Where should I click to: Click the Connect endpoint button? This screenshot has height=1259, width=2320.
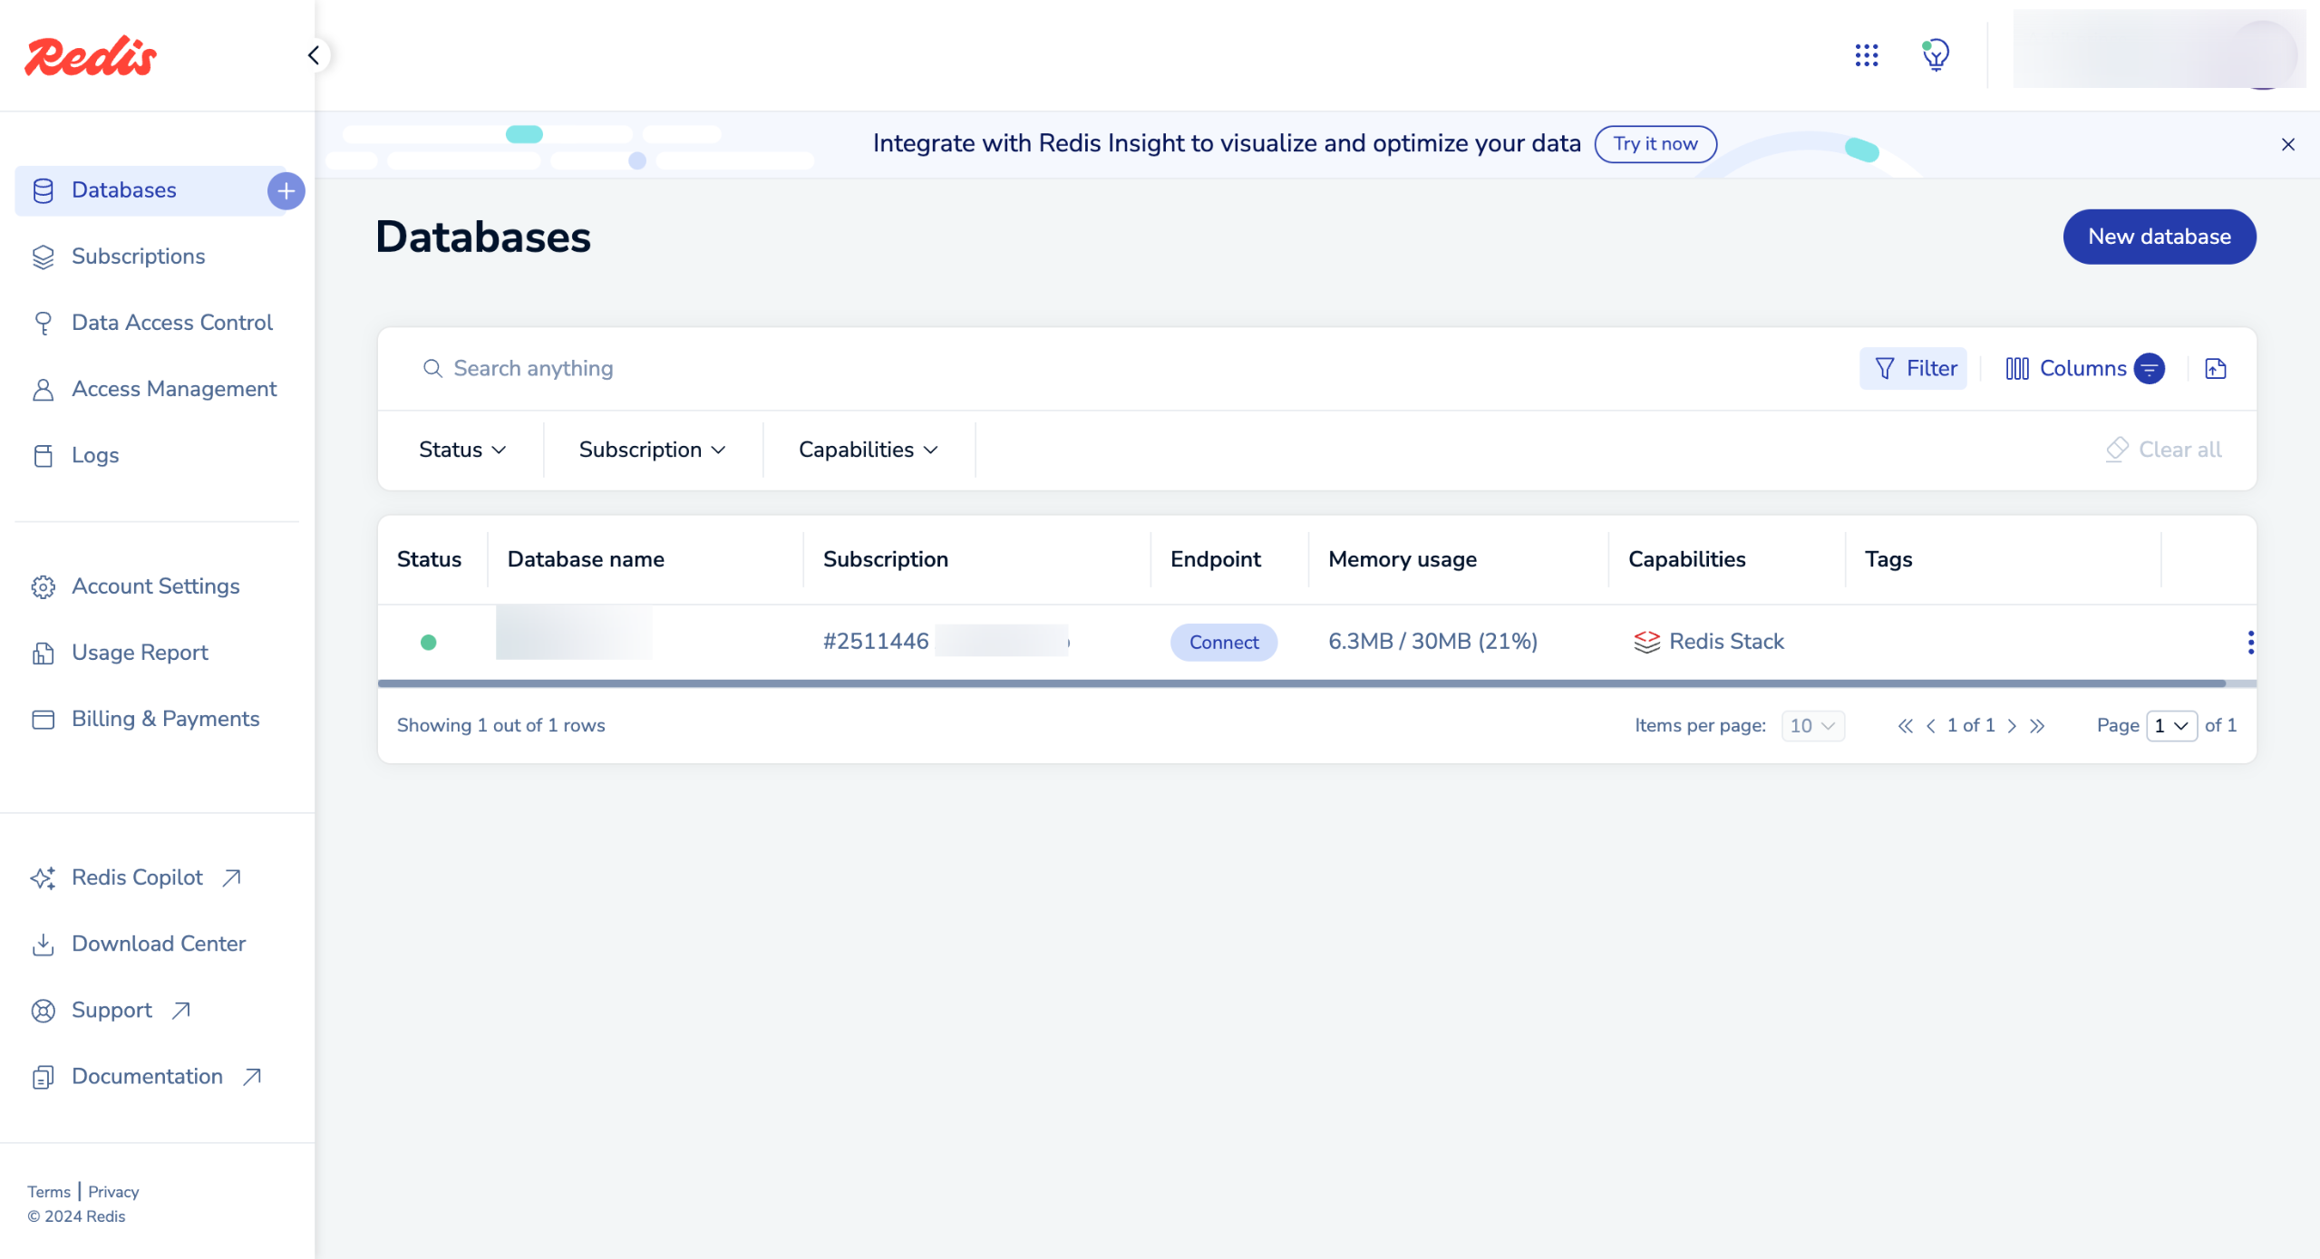[x=1223, y=643]
